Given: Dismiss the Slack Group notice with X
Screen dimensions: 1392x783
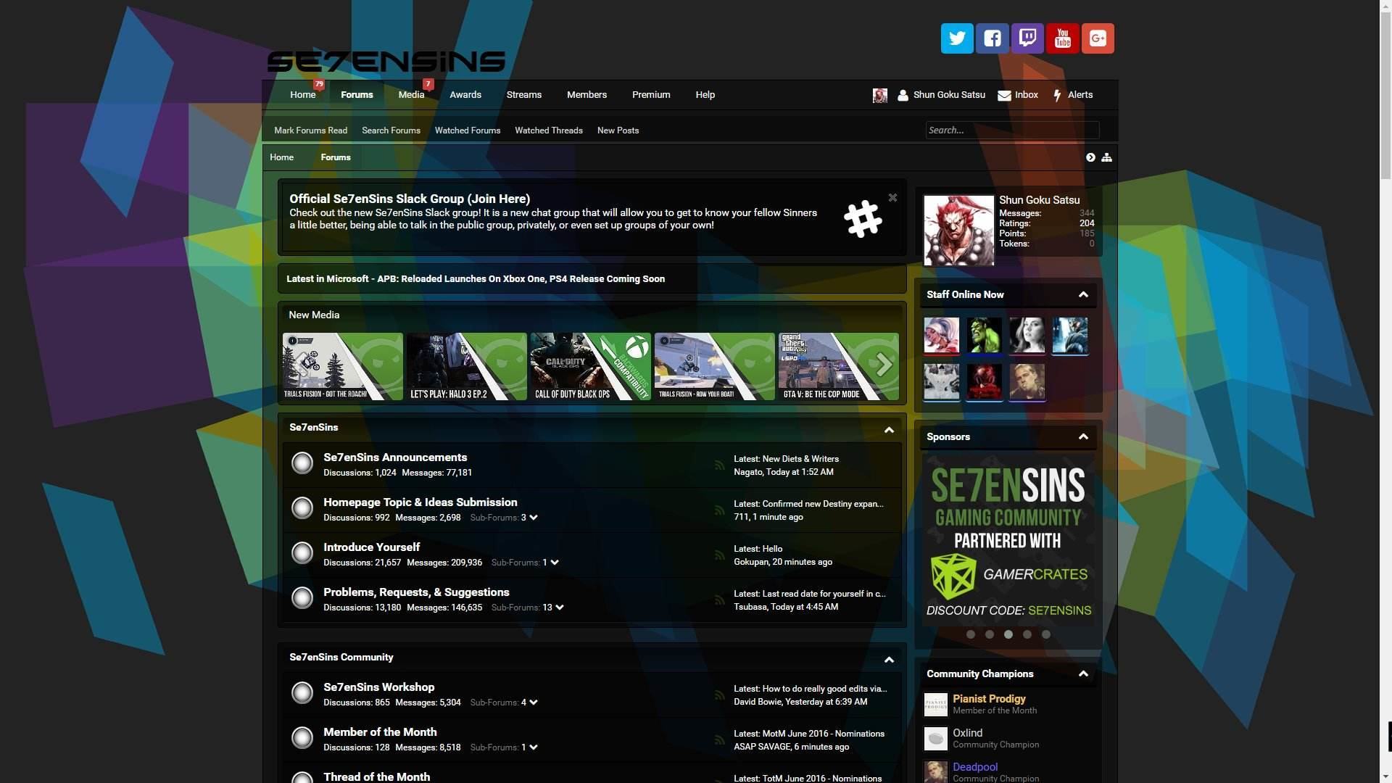Looking at the screenshot, I should 892,197.
